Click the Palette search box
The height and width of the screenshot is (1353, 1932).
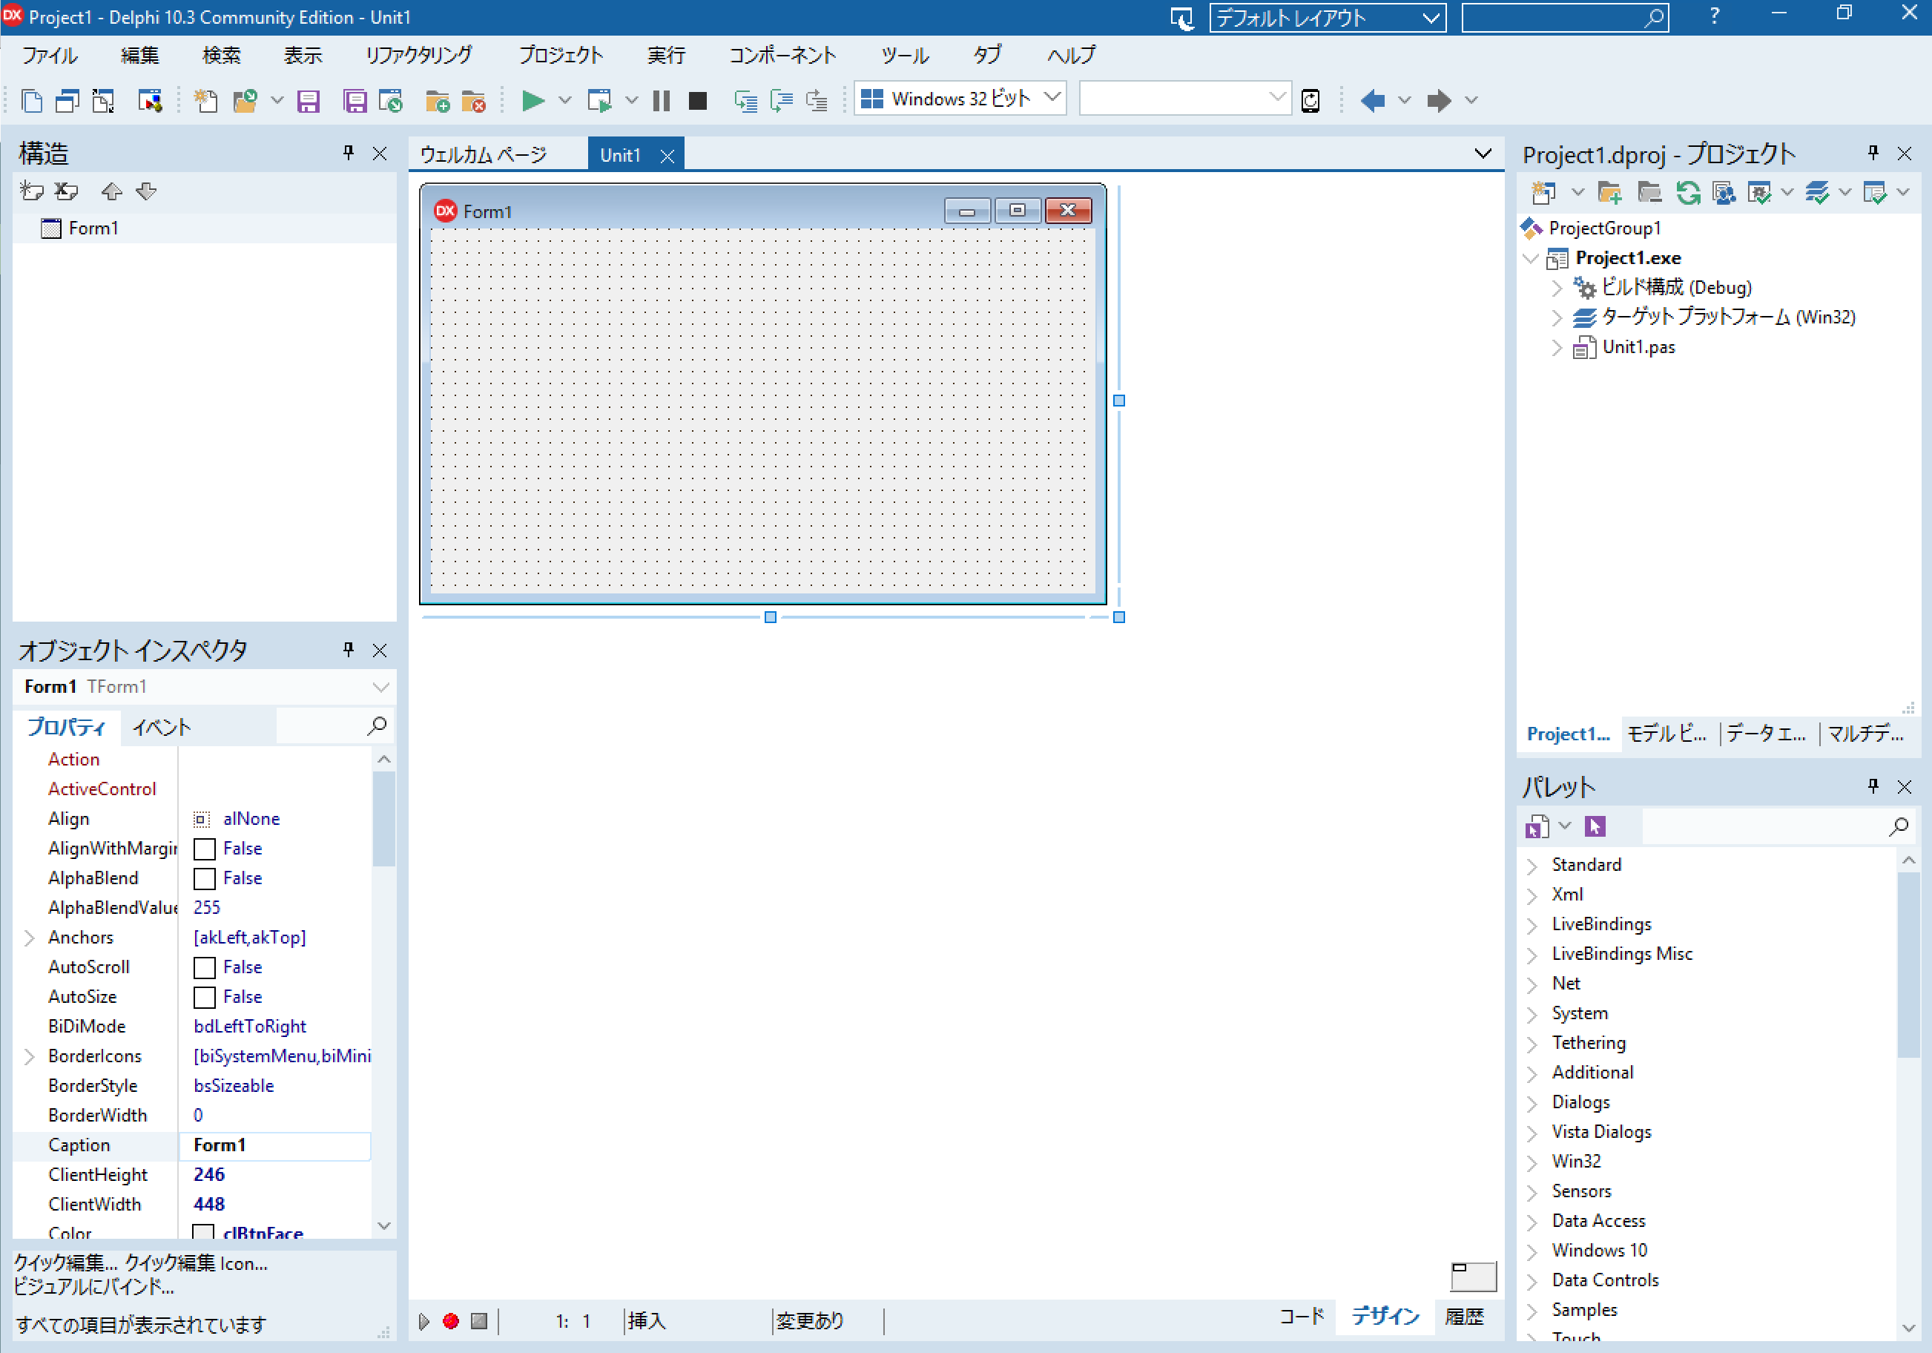click(x=1777, y=826)
